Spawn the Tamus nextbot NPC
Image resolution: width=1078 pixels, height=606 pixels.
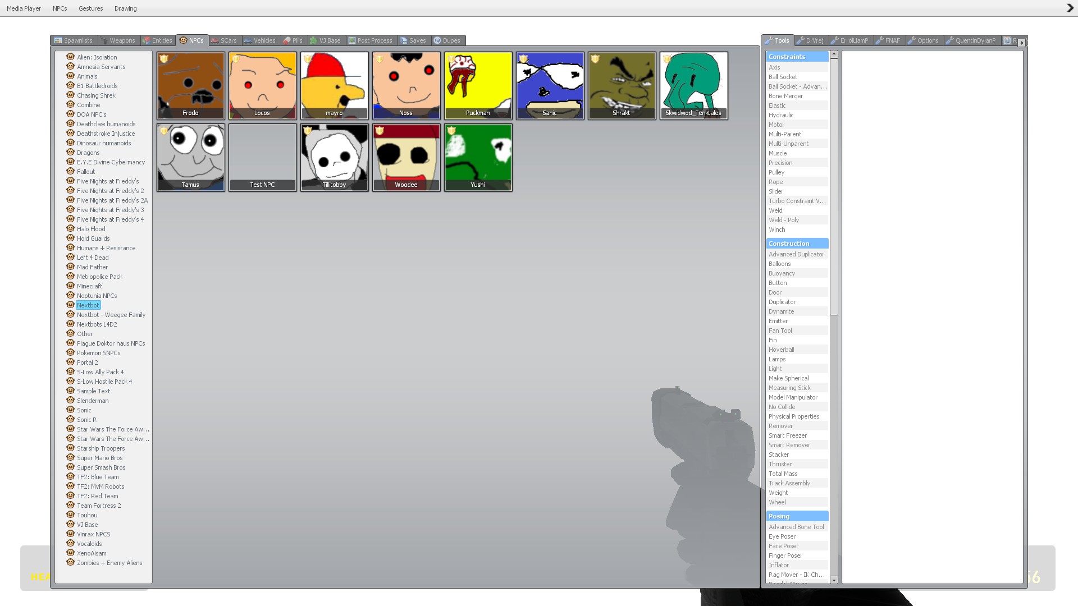point(191,158)
